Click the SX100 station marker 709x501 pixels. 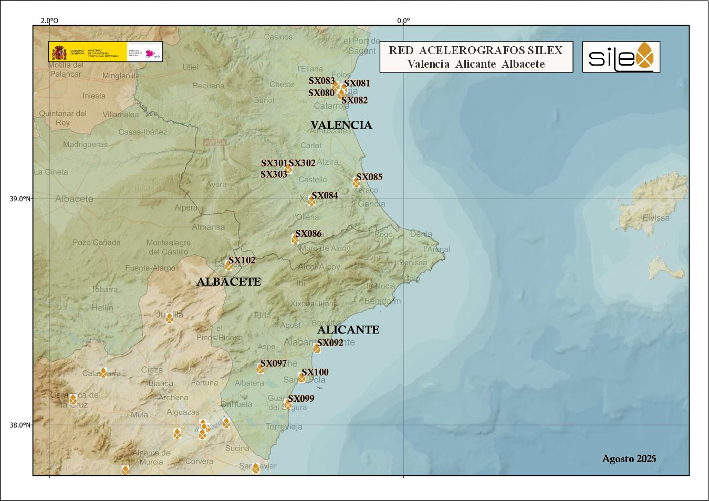tap(301, 378)
